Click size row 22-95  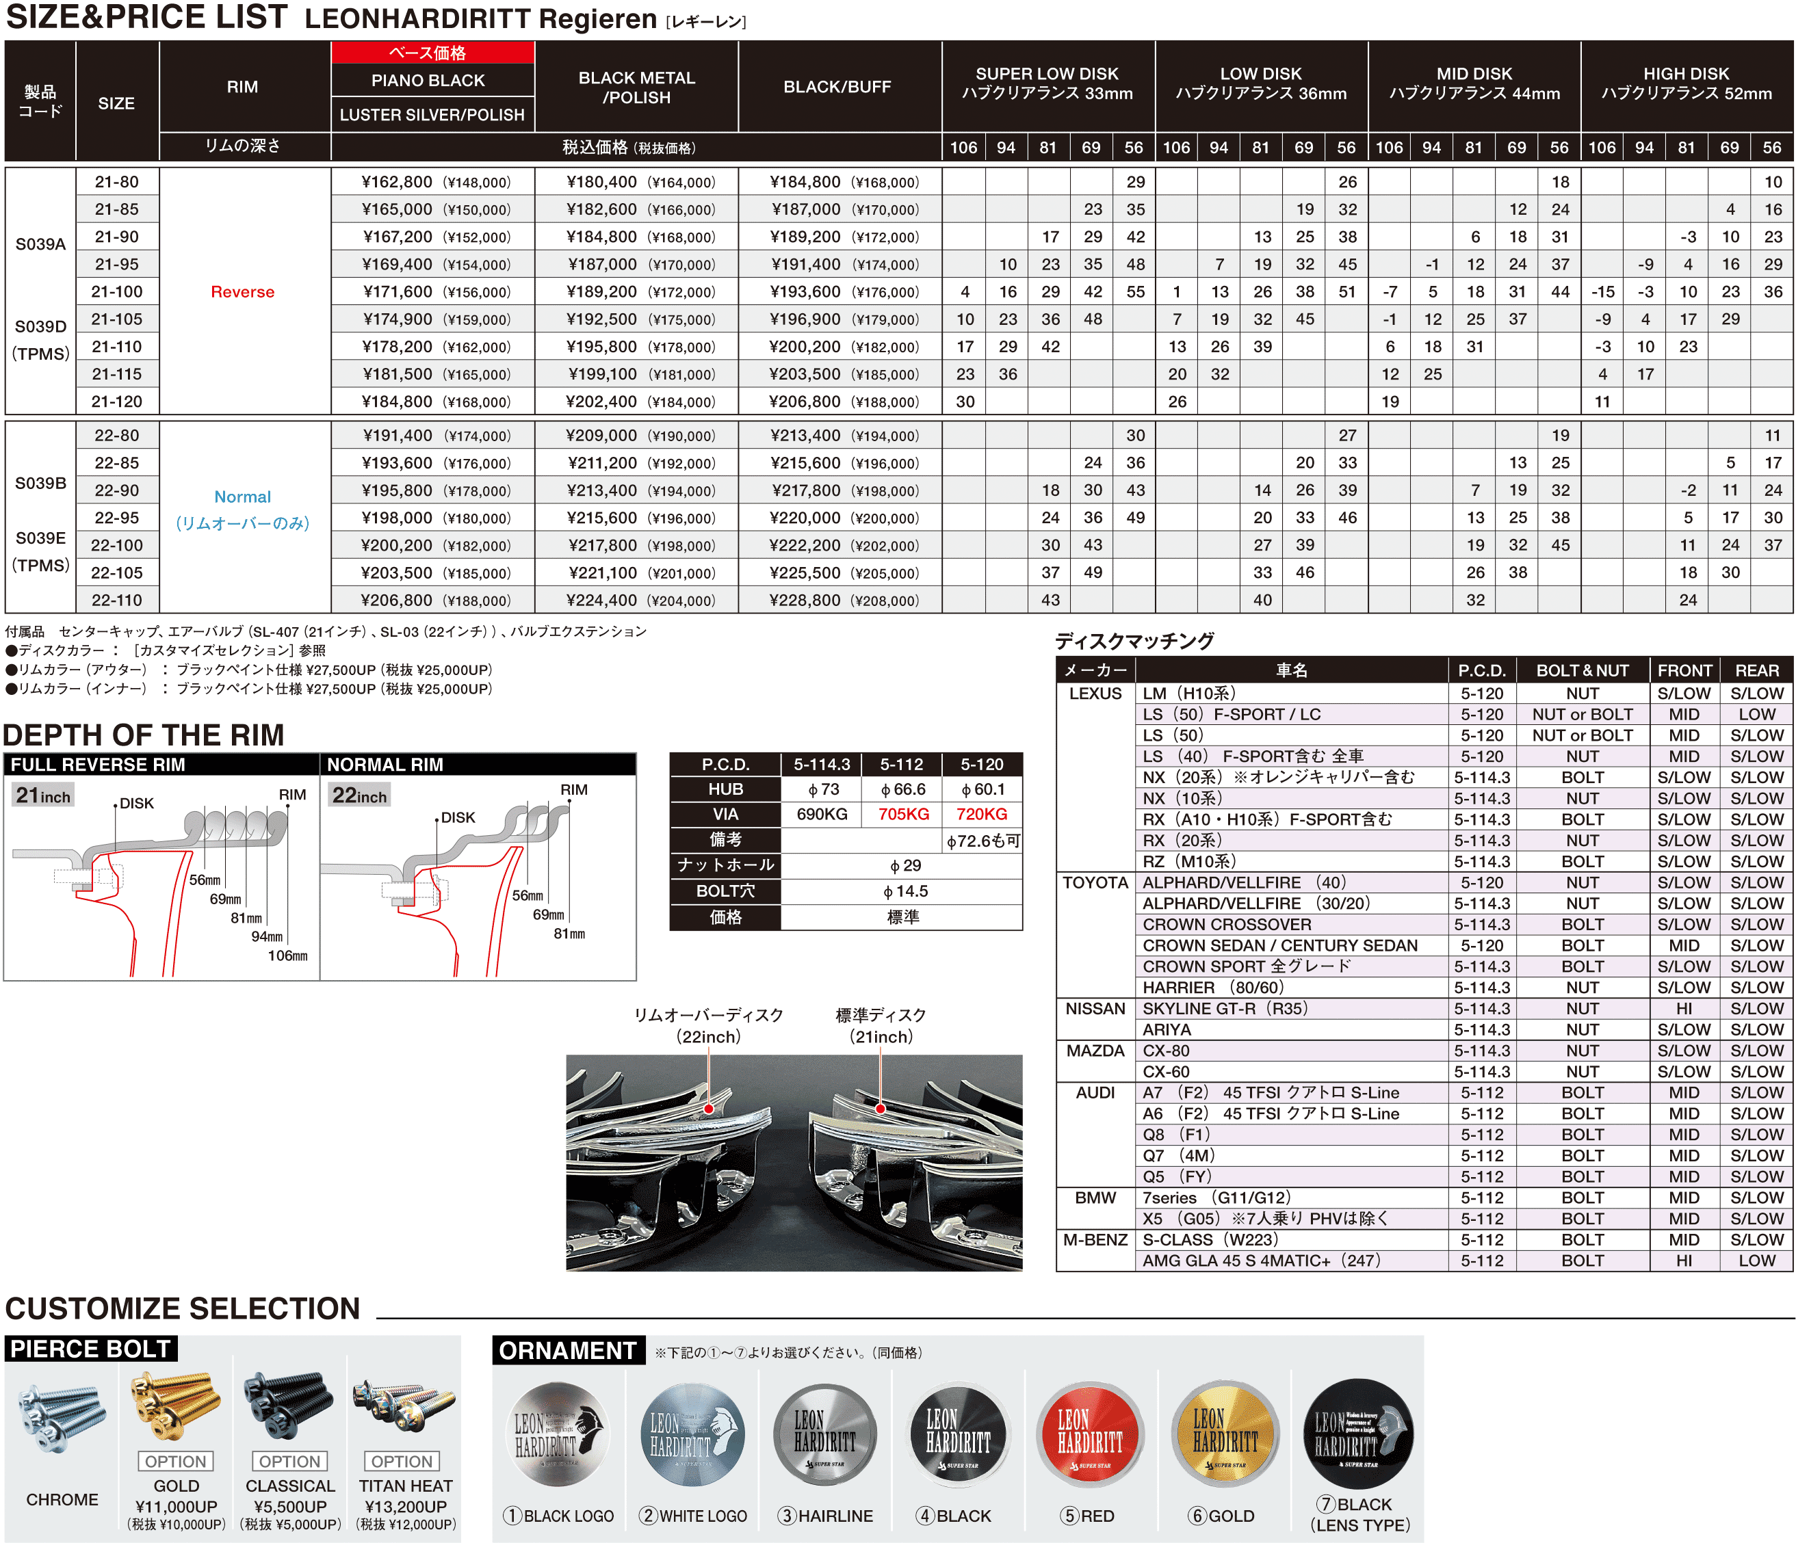(x=935, y=518)
